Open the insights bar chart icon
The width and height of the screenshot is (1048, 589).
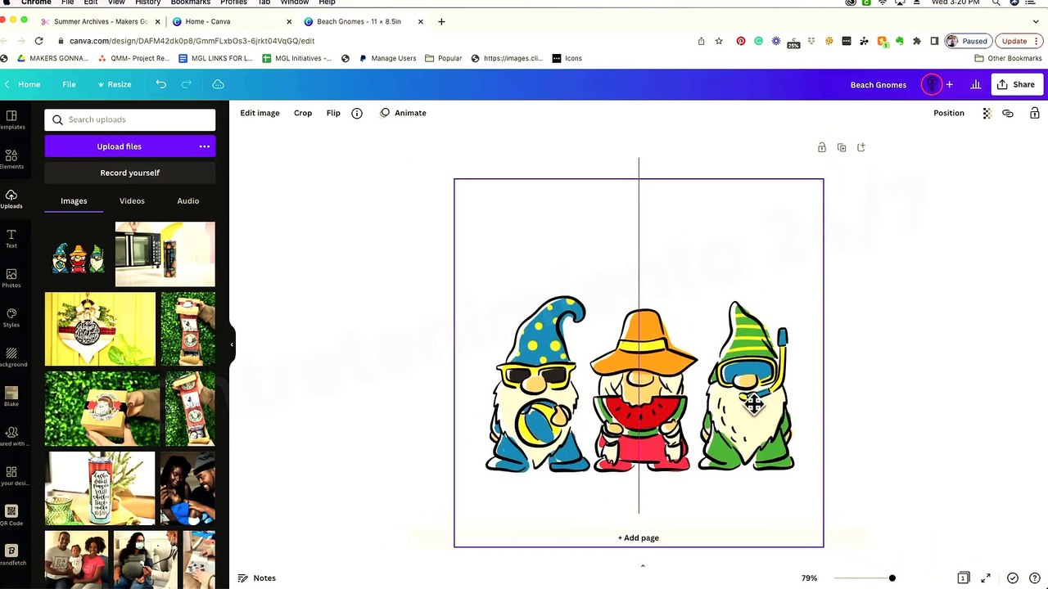(x=976, y=84)
